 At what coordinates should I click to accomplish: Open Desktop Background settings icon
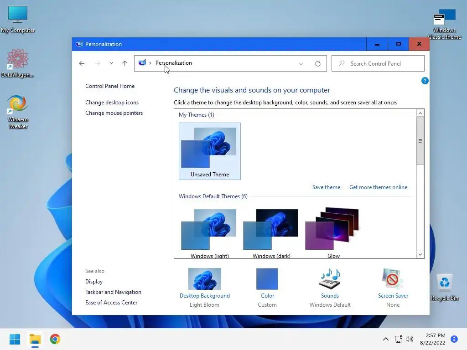(x=205, y=279)
